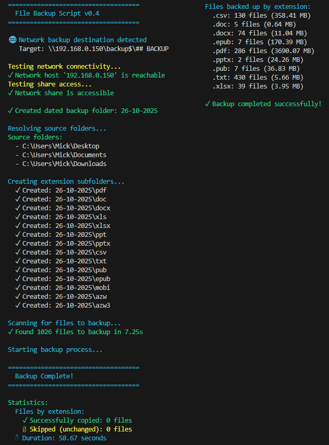Click "Found 1026 files to backup in 7.25s"
This screenshot has width=329, height=445.
pos(79,332)
